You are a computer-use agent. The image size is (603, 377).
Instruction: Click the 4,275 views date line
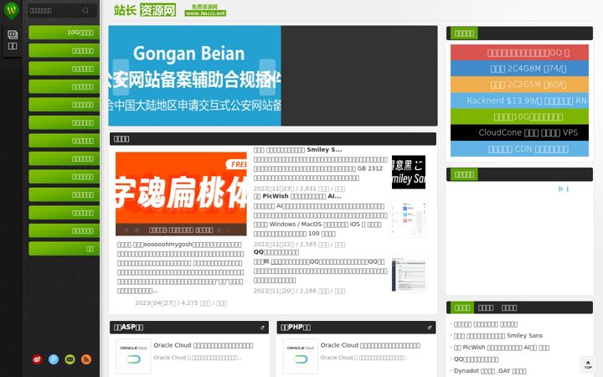click(x=181, y=303)
